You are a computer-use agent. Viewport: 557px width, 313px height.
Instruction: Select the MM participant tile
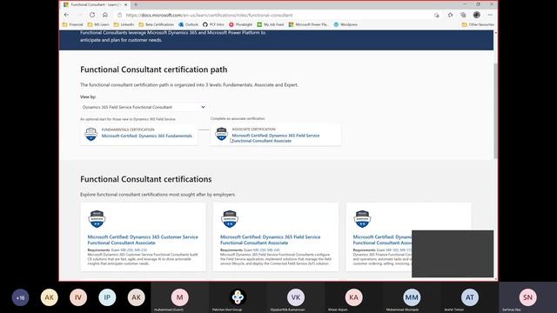click(412, 297)
